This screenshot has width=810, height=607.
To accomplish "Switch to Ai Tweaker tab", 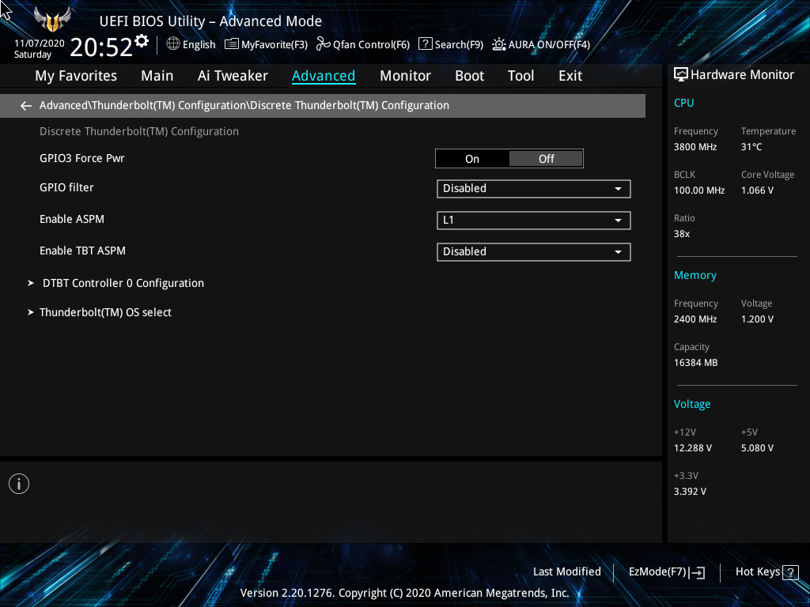I will pyautogui.click(x=233, y=76).
